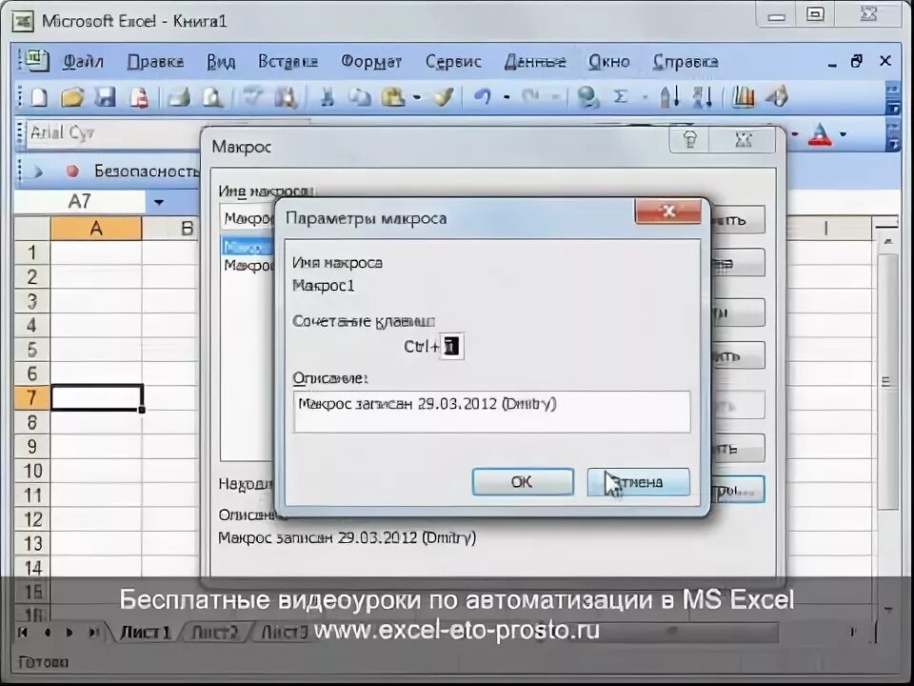914x686 pixels.
Task: Open the Справка menu
Action: [685, 61]
